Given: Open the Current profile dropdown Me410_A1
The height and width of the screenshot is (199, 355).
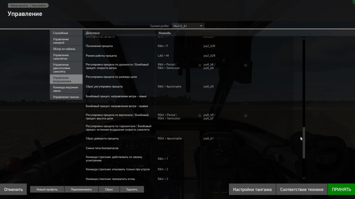Looking at the screenshot, I should [x=188, y=26].
